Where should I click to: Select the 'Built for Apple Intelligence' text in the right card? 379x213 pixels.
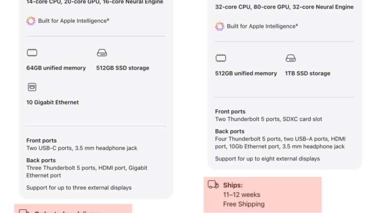tap(262, 26)
